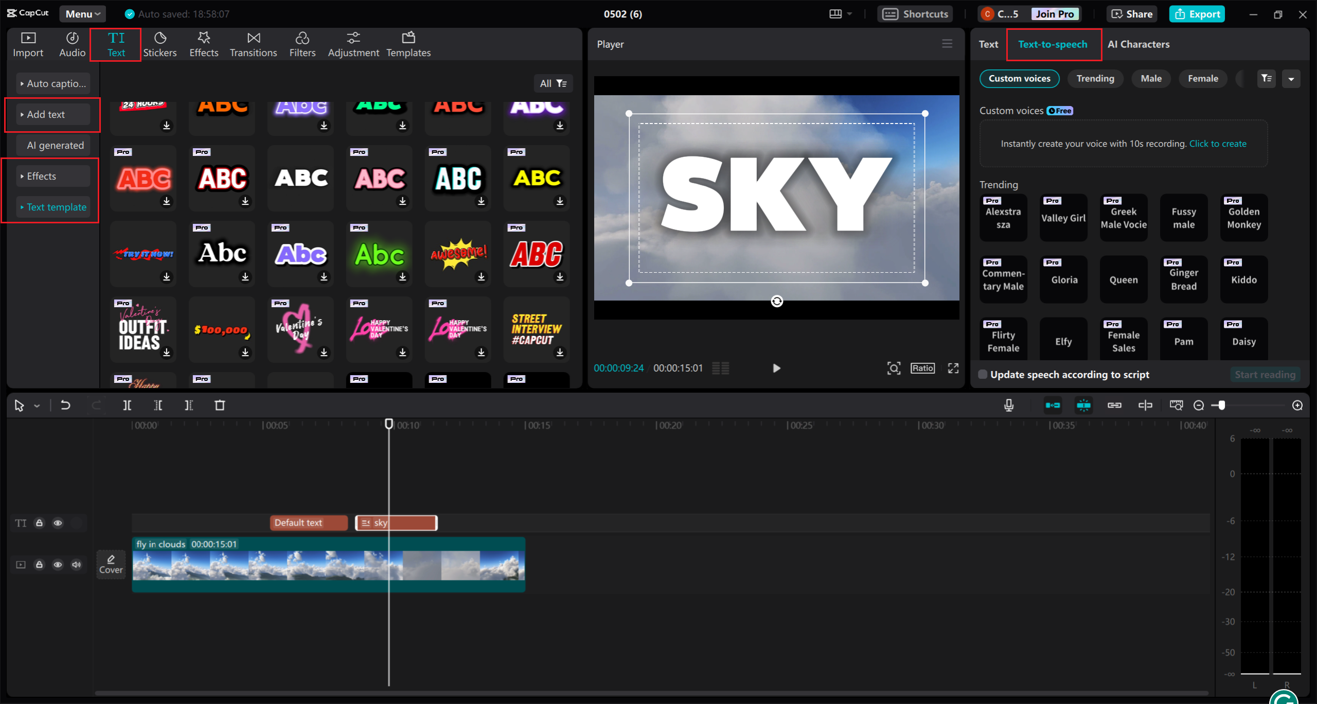
Task: Enable Update speech according to script checkbox
Action: (x=983, y=375)
